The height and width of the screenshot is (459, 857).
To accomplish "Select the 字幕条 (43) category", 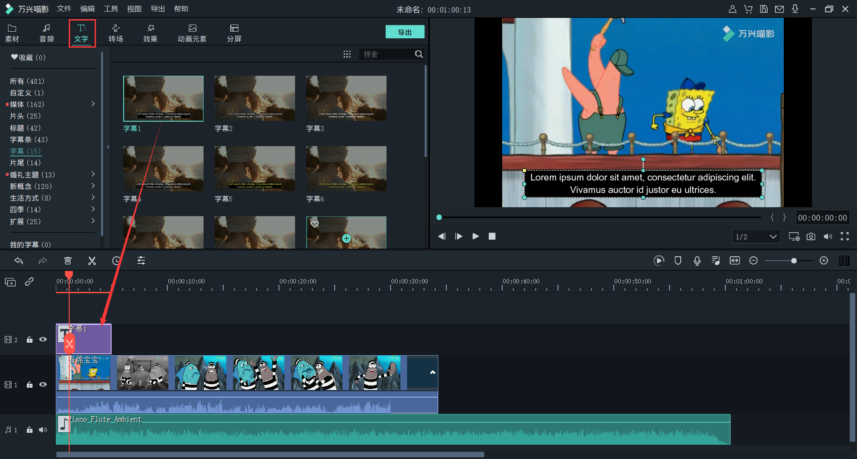I will (x=29, y=139).
